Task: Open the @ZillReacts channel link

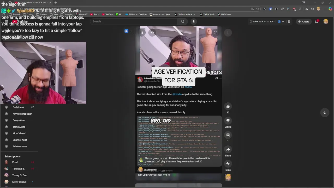Action: [150, 170]
